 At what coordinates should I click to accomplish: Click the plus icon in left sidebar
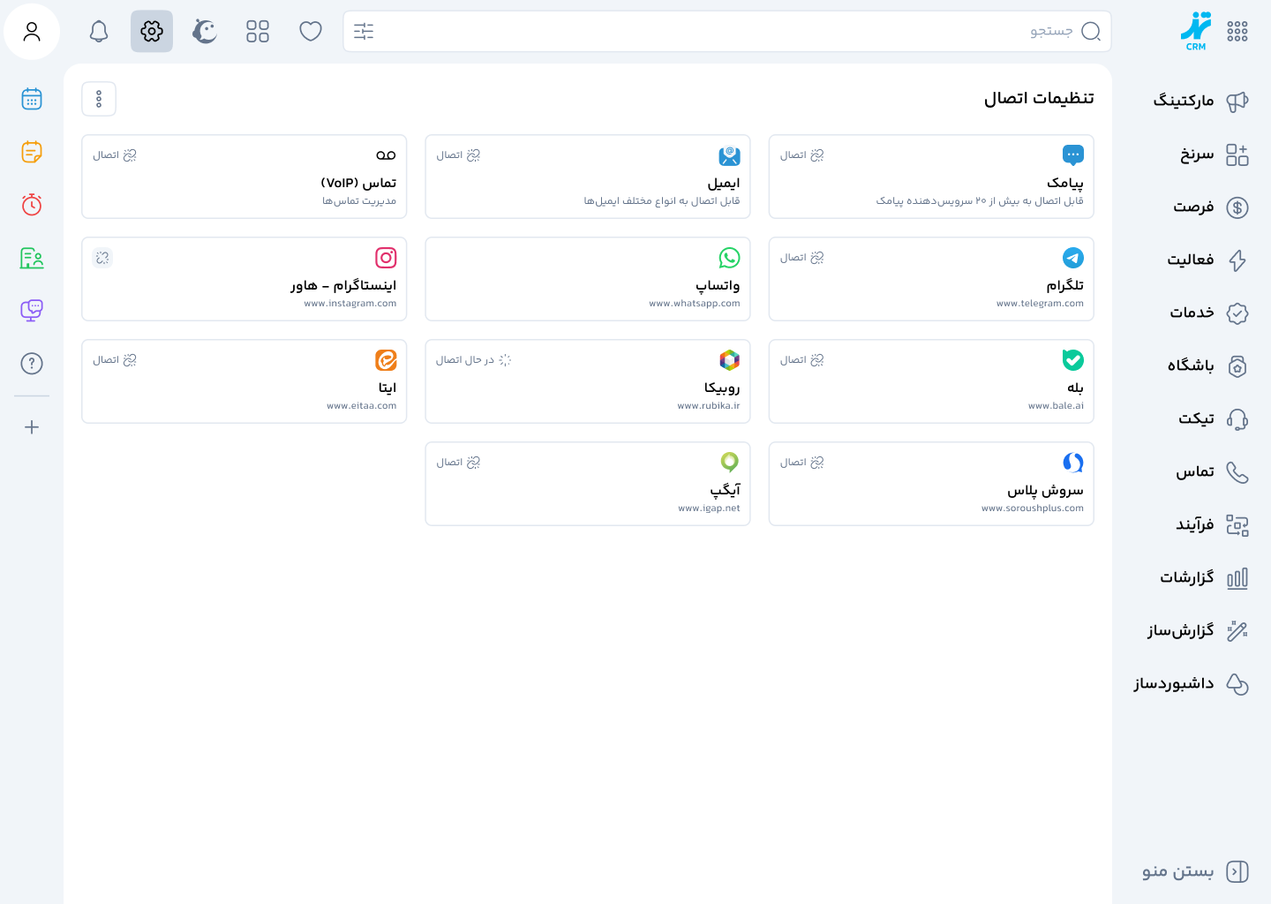point(32,426)
